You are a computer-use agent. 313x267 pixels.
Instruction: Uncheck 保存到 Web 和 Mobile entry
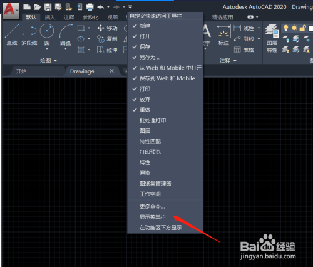point(165,78)
